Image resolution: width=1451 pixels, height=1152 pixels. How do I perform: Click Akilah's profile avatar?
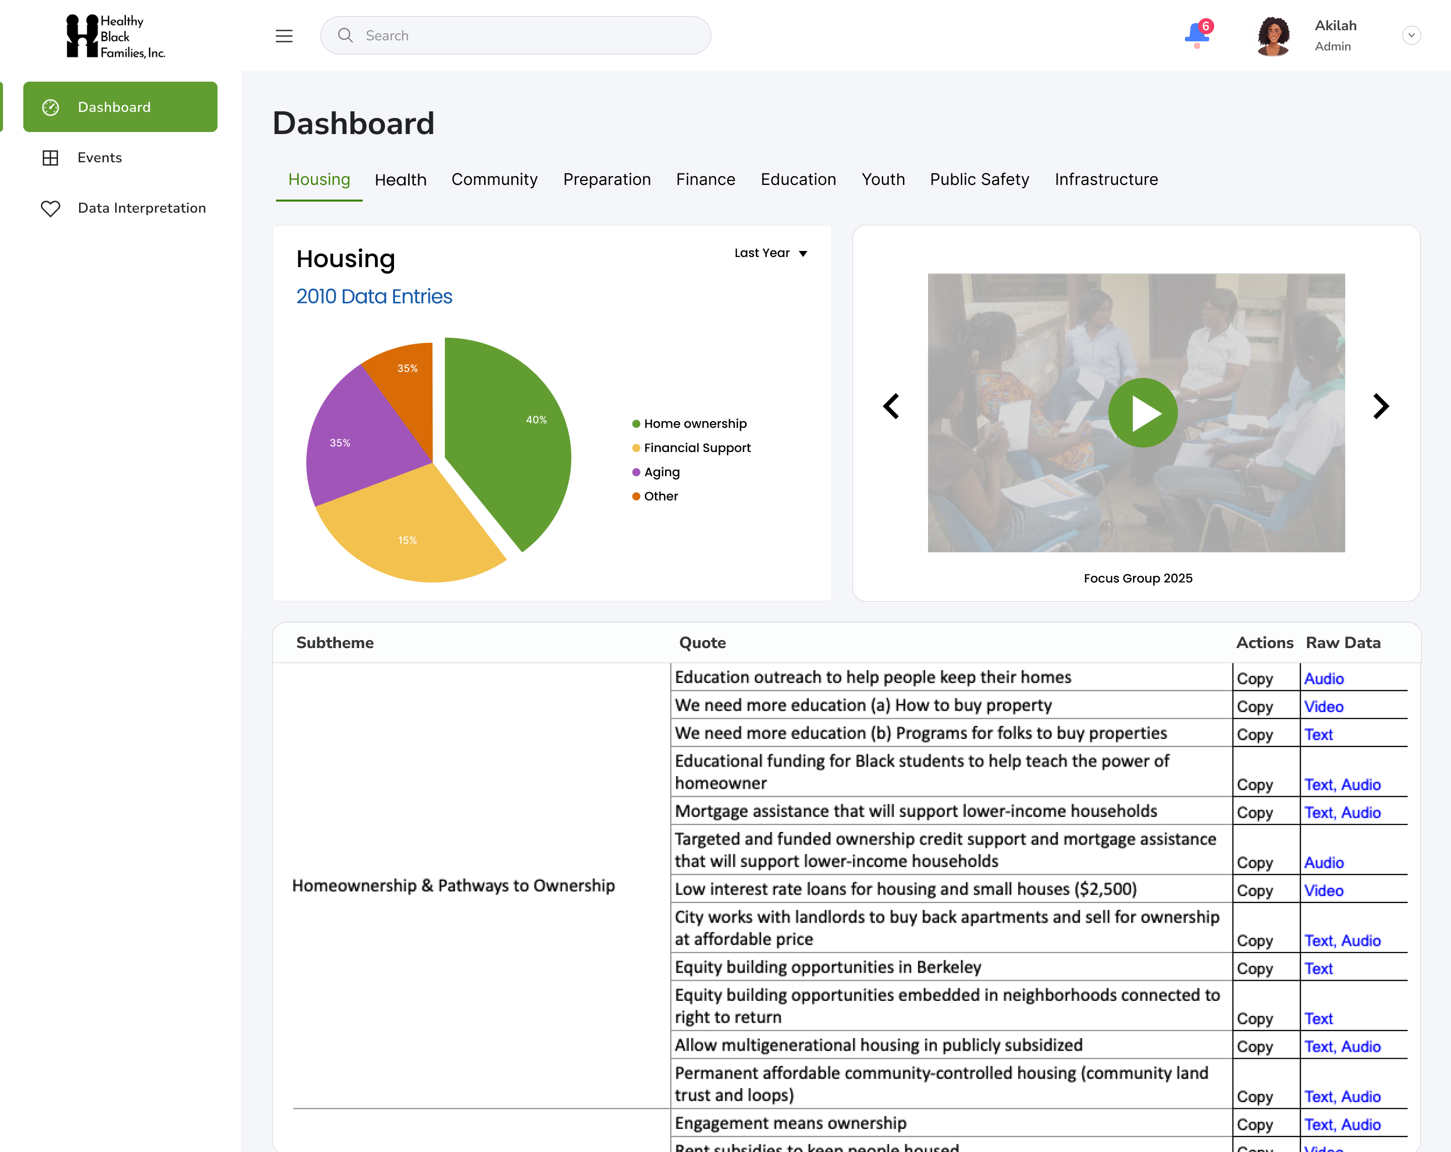[1273, 36]
